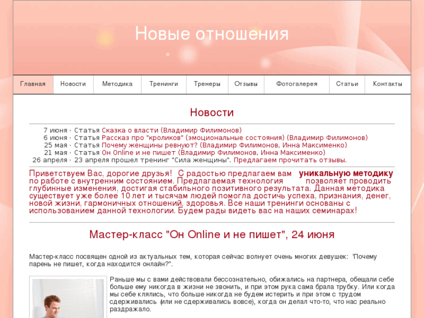The height and width of the screenshot is (318, 424).
Task: Go to the Новости menu tab
Action: [73, 84]
